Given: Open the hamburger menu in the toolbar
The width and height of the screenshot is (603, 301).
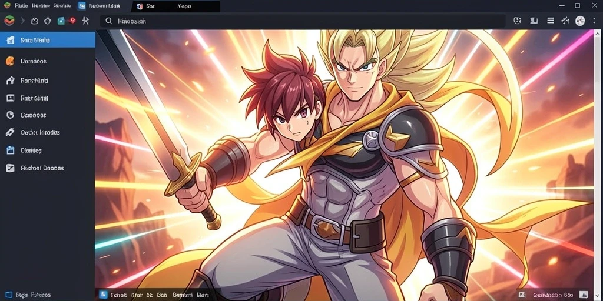Looking at the screenshot, I should [x=551, y=21].
